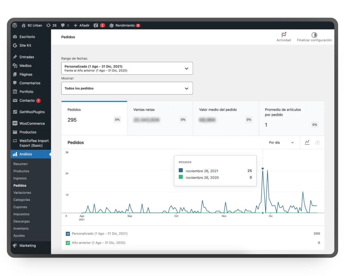The image size is (345, 276).
Task: Click the WordPress logo icon
Action: pos(15,25)
